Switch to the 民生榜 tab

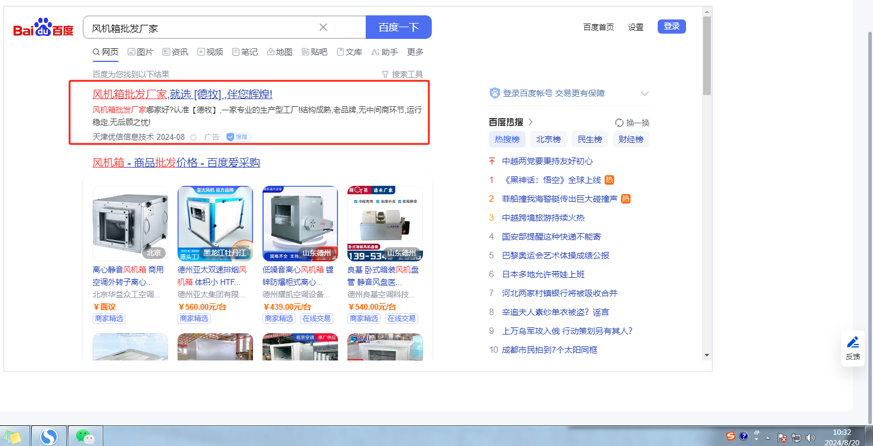590,139
